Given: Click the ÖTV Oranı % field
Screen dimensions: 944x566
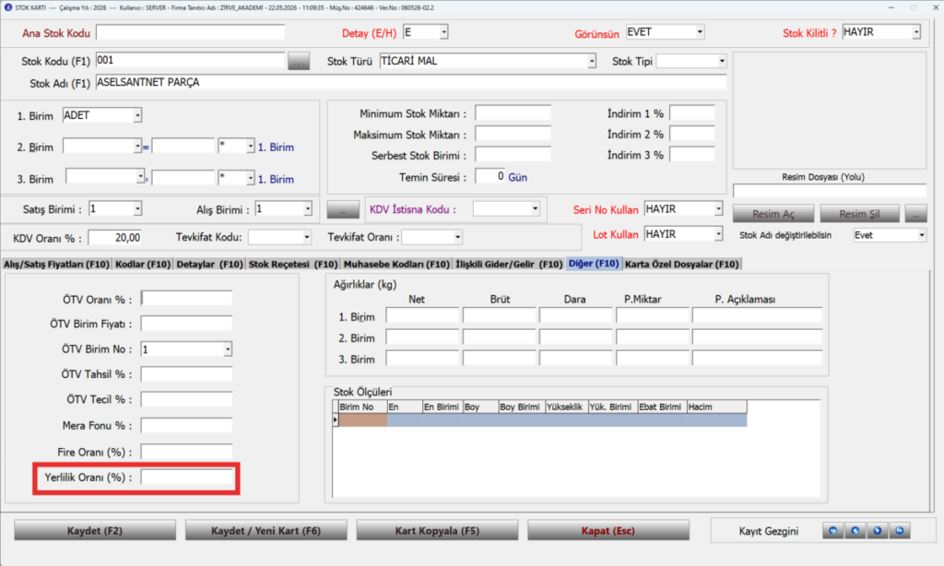Looking at the screenshot, I should pyautogui.click(x=186, y=299).
